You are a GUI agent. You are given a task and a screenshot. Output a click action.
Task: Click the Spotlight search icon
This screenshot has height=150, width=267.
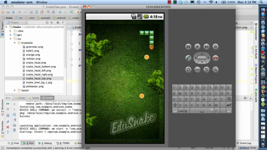(x=261, y=2)
